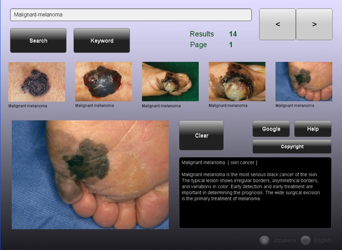Click the Search button
The height and width of the screenshot is (250, 342).
[38, 40]
